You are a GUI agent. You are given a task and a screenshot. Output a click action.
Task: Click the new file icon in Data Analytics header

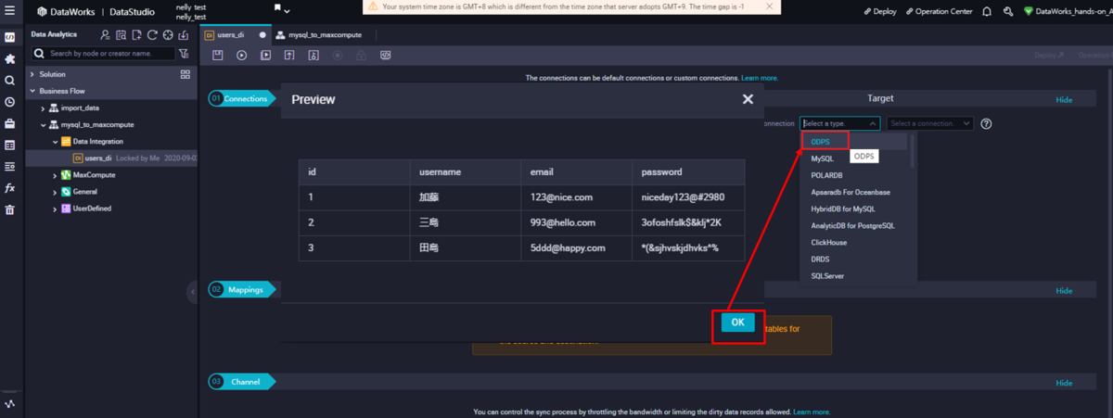tap(136, 34)
